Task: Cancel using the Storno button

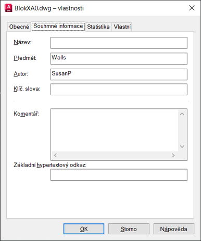Action: coord(129,229)
